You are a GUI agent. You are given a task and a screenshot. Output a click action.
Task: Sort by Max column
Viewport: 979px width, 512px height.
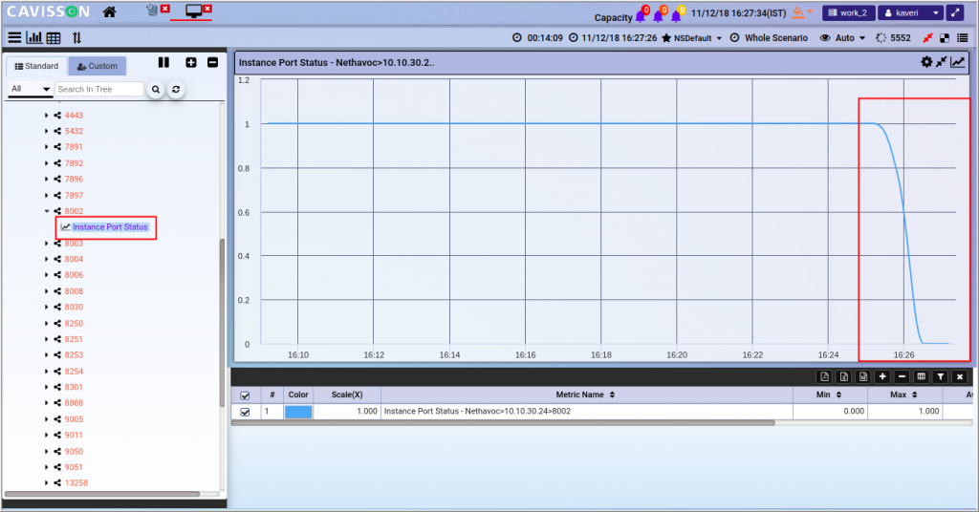click(903, 395)
